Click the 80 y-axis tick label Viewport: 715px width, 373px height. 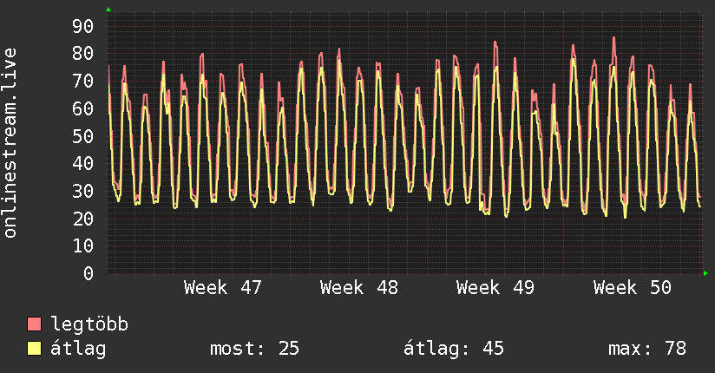pyautogui.click(x=83, y=54)
